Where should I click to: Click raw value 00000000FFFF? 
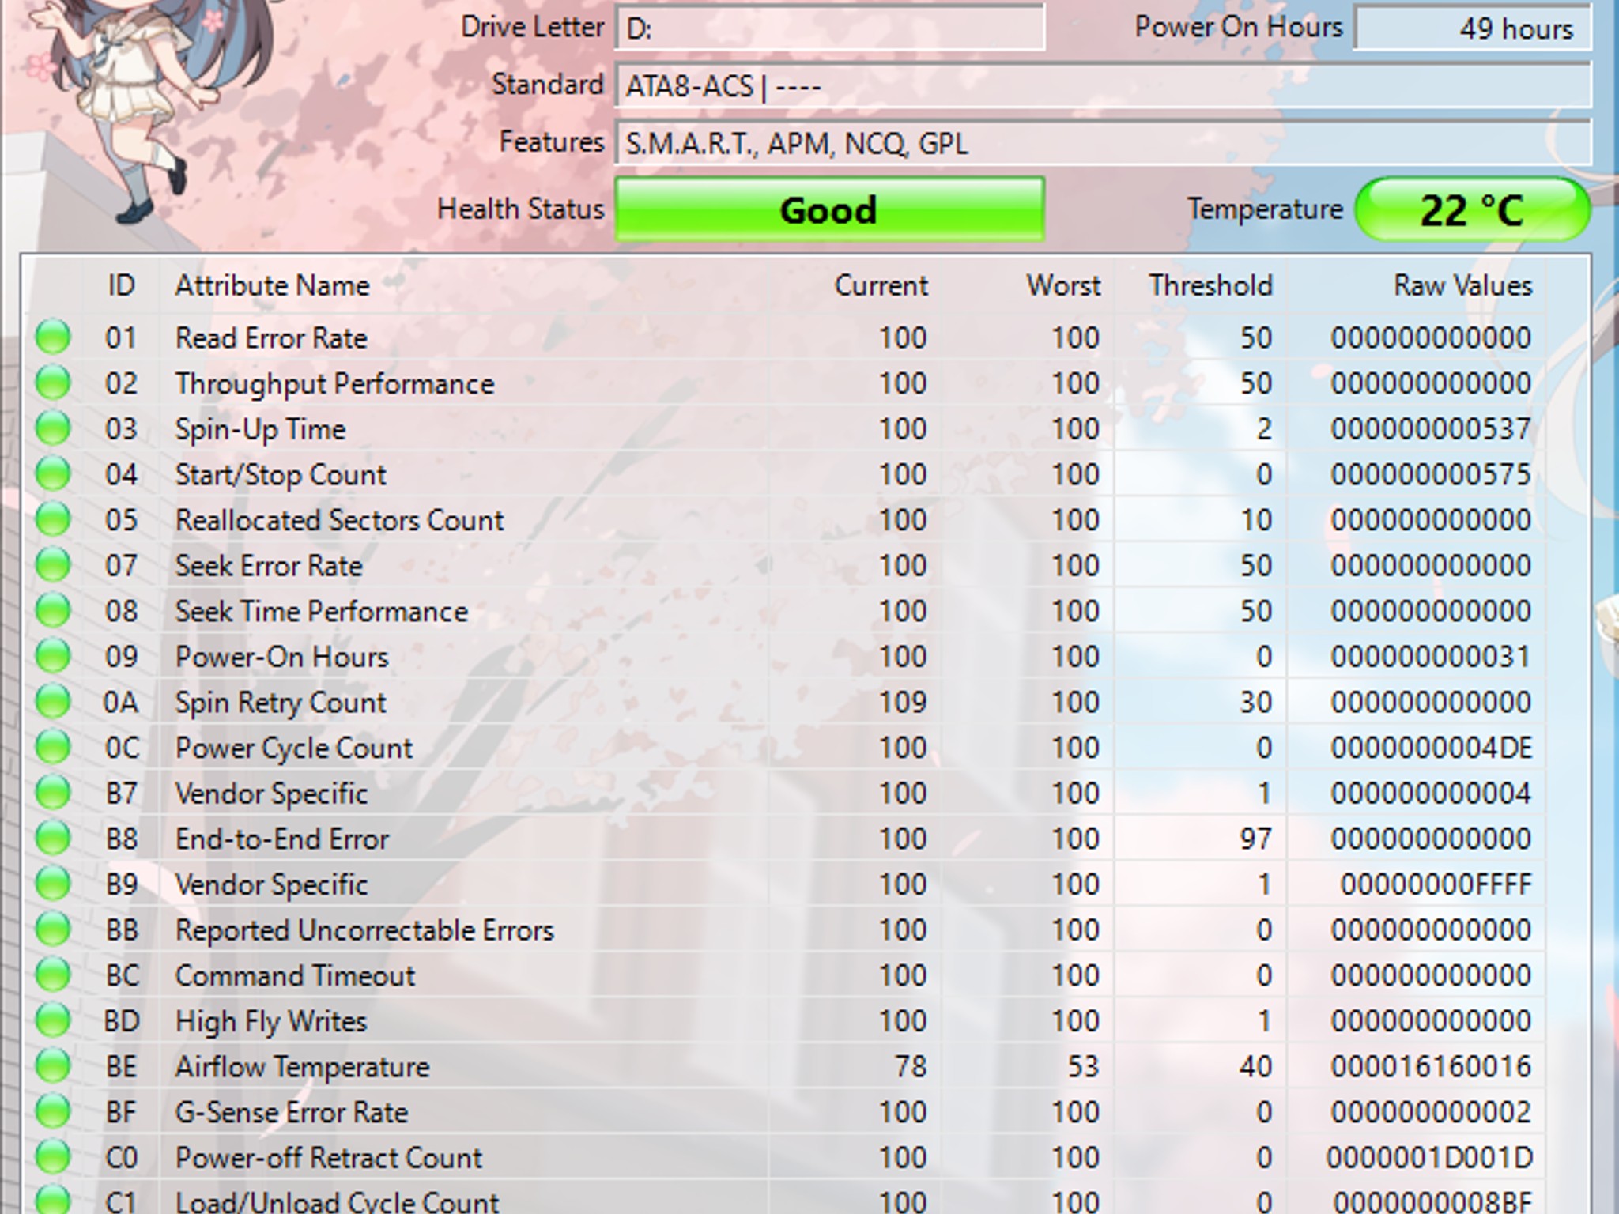tap(1436, 884)
